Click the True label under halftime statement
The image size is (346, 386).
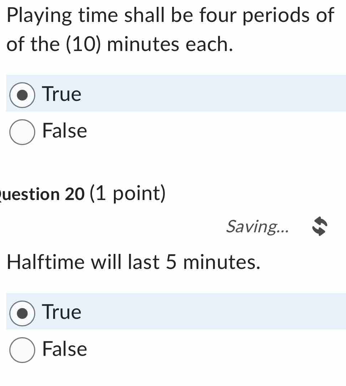tap(62, 312)
